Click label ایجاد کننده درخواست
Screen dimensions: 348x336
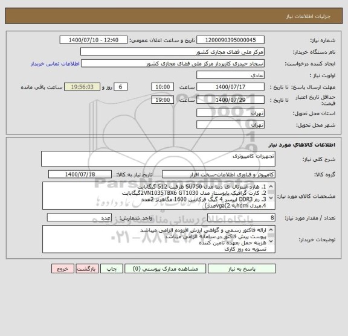[311, 64]
